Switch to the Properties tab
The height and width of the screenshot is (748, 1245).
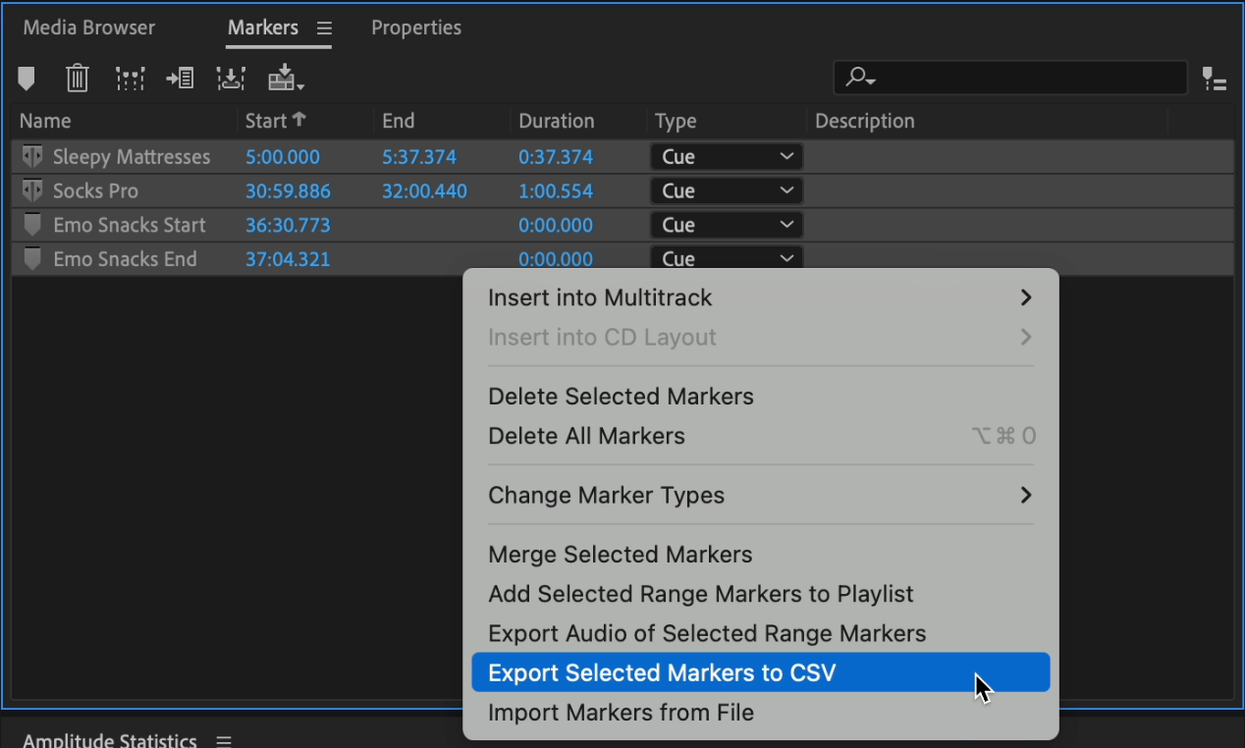click(416, 27)
